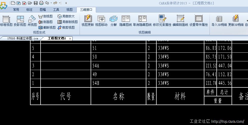248x125 pixels.
Task: Select the 工程图文档1 document tab
Action: (57, 38)
